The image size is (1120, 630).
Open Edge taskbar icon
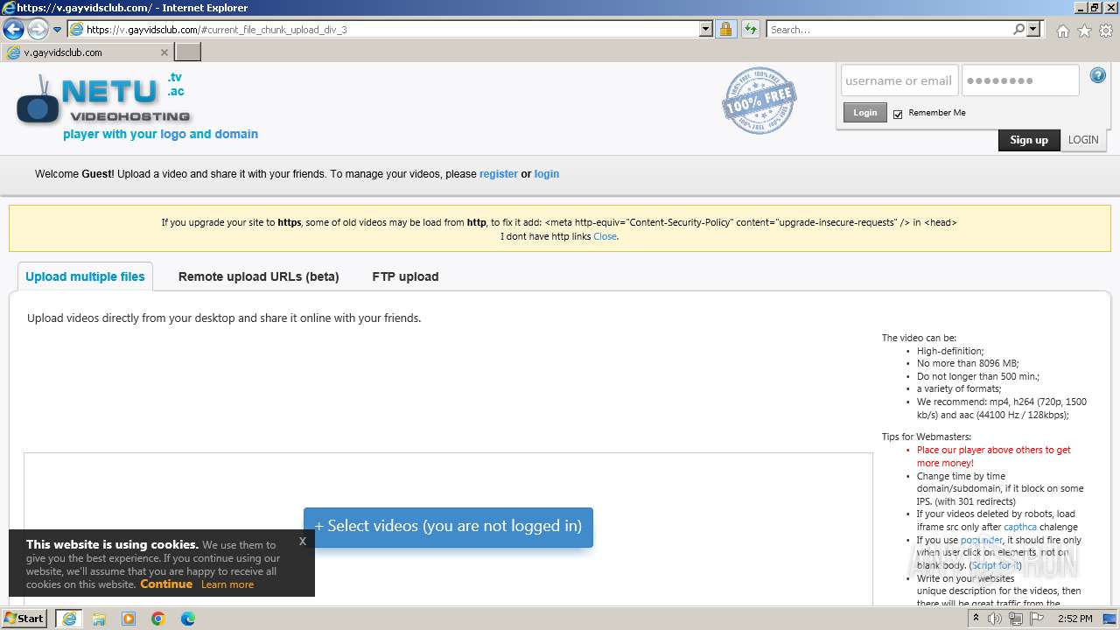click(x=188, y=619)
